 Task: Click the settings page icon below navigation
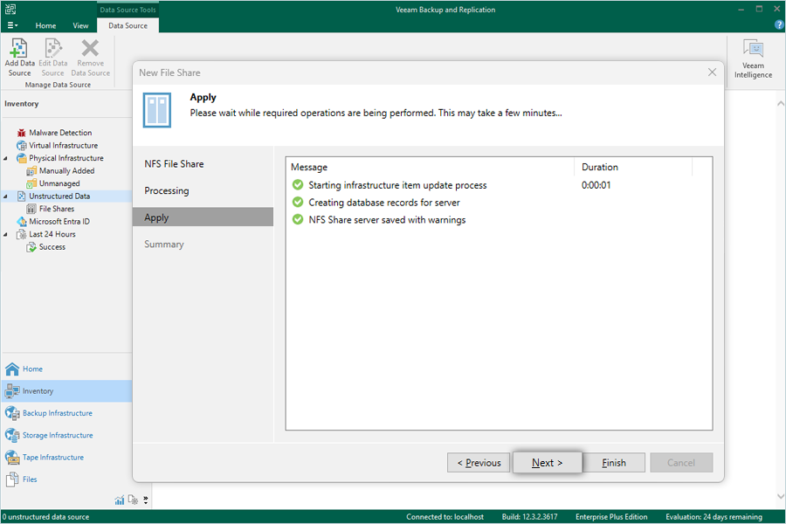tap(133, 500)
